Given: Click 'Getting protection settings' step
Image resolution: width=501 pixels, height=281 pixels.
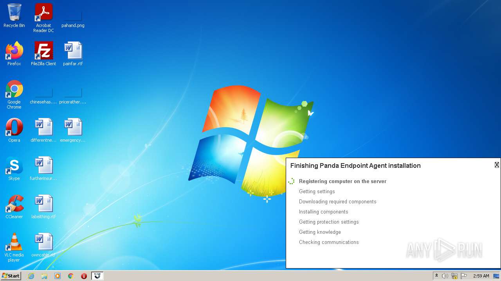Looking at the screenshot, I should click(329, 222).
